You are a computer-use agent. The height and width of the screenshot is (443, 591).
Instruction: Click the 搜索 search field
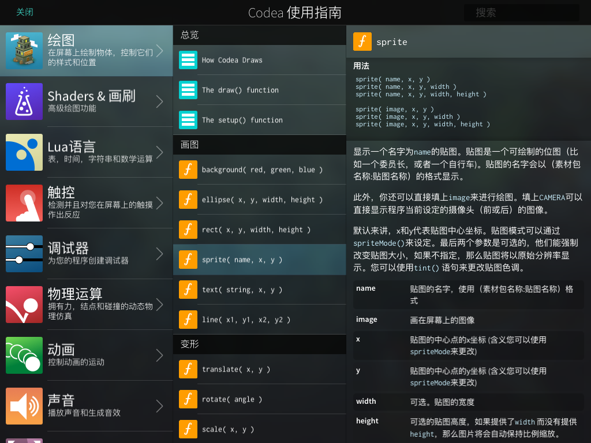pyautogui.click(x=521, y=13)
